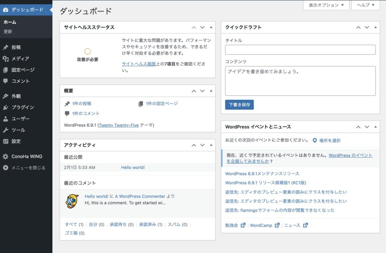Click the Appearance (外観) paintbrush icon
This screenshot has height=253, width=386.
5,96
